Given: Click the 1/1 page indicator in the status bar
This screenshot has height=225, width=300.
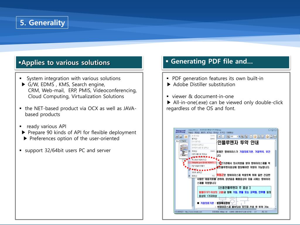Looking at the screenshot, I should (255, 212).
